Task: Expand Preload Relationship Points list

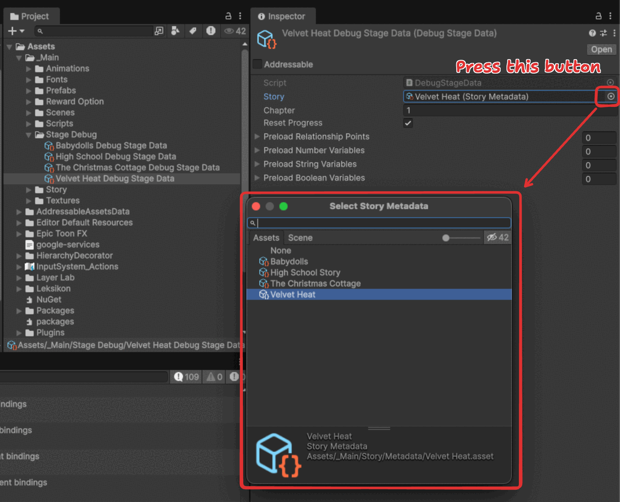Action: [x=257, y=137]
